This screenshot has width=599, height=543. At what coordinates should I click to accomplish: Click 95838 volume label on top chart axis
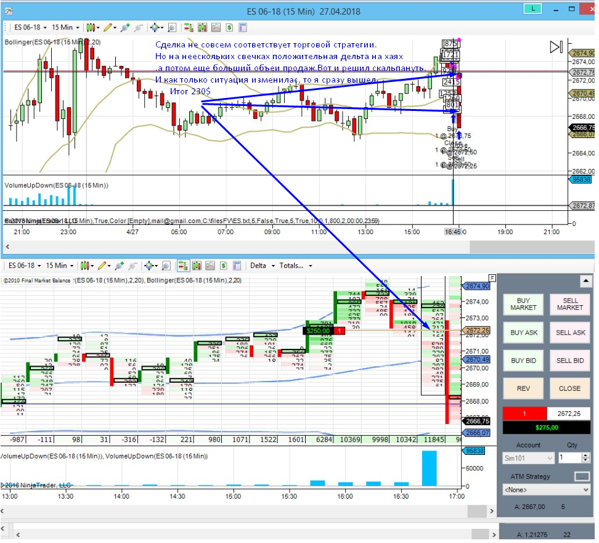[x=581, y=179]
